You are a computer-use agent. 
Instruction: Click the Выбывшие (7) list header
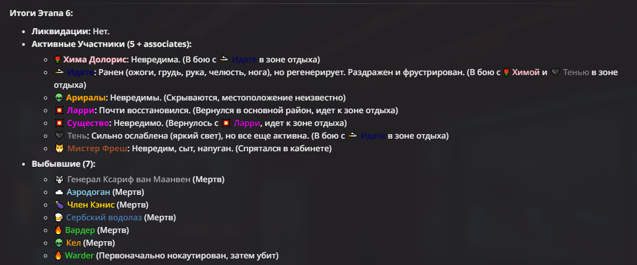click(x=63, y=164)
